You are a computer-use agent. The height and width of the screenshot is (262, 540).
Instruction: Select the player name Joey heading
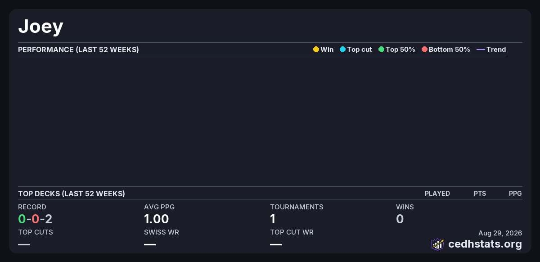coord(40,27)
